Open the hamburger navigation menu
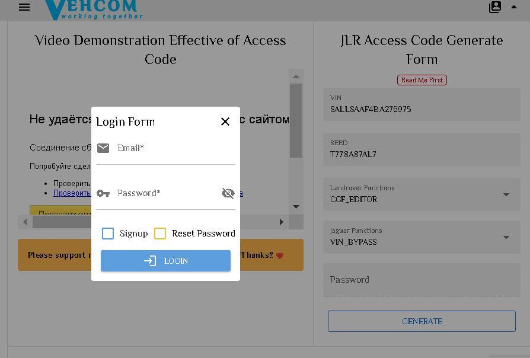530x358 pixels. 24,8
